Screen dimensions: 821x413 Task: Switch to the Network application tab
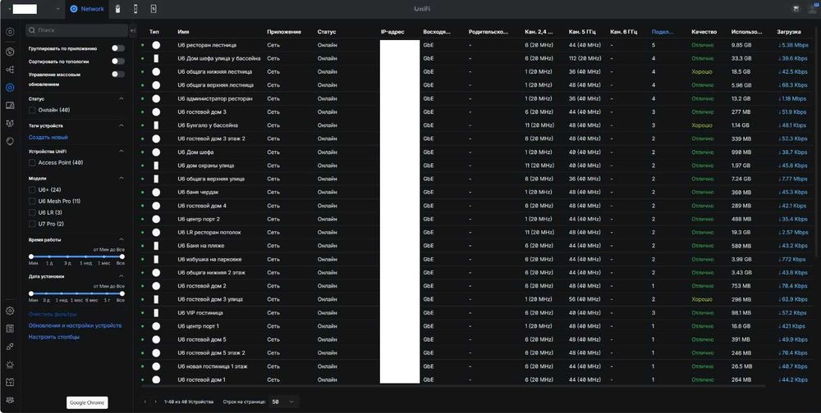click(x=87, y=9)
